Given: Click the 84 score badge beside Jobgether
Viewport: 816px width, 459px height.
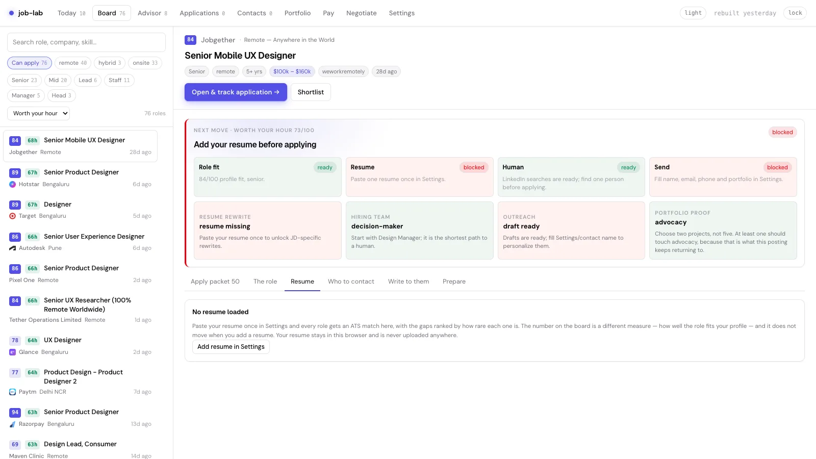Looking at the screenshot, I should pos(190,40).
